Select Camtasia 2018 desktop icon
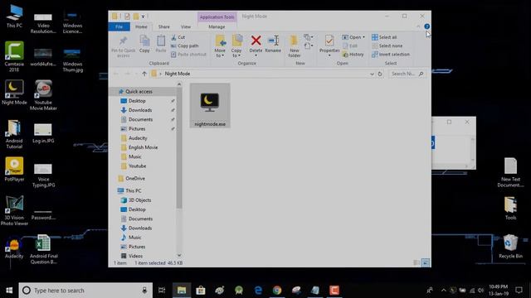The image size is (531, 298). tap(14, 57)
